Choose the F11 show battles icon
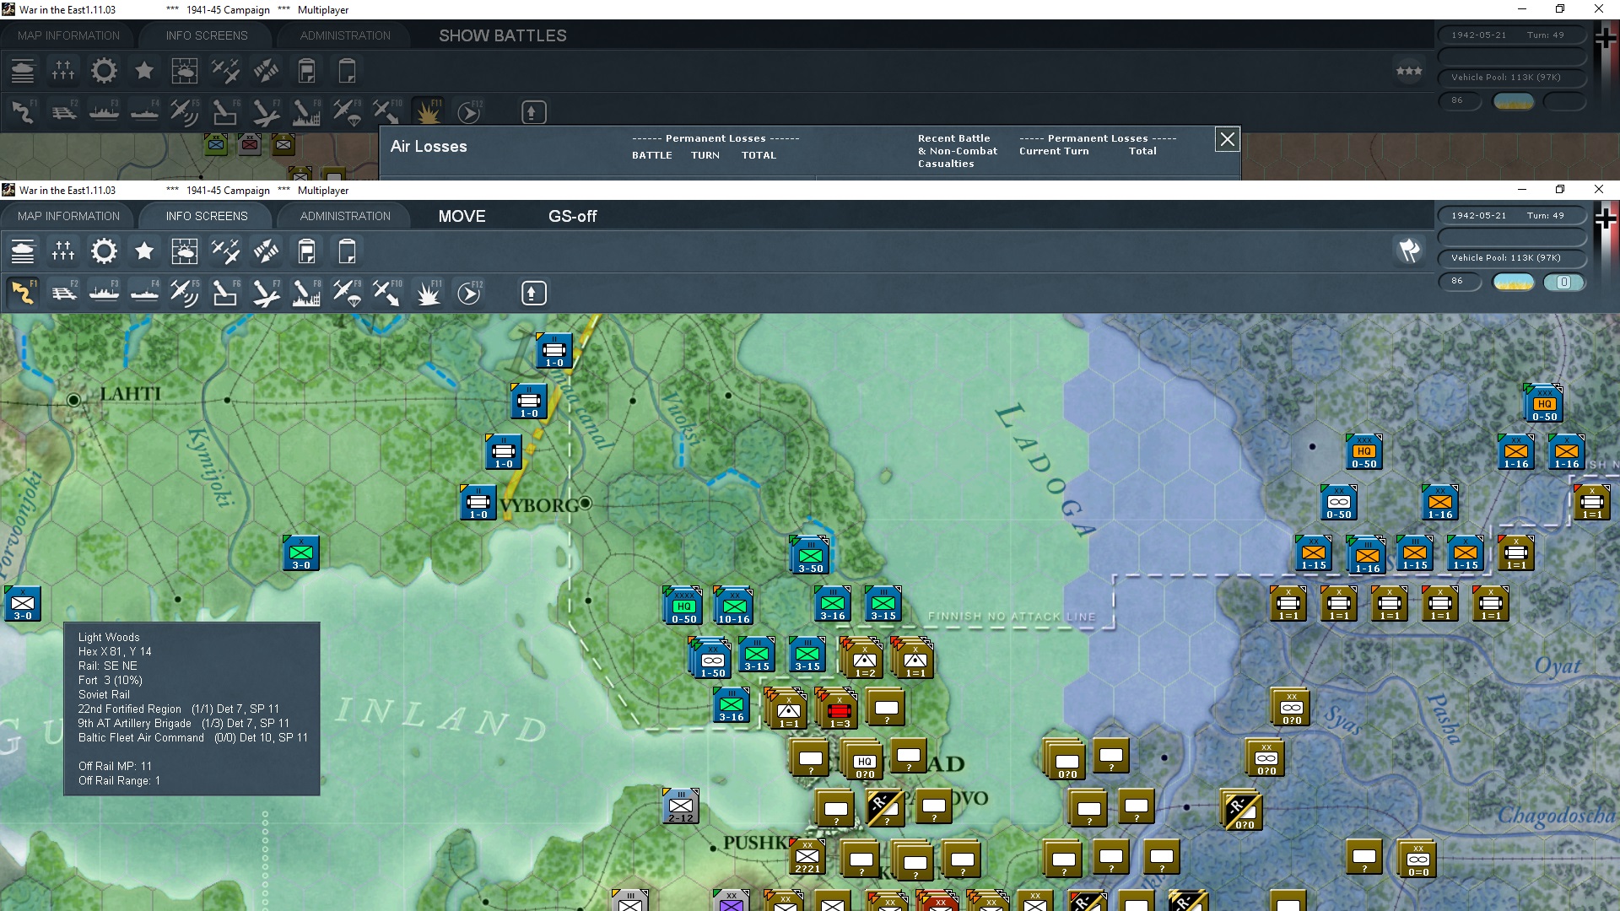Screen dimensions: 1620x911 pyautogui.click(x=428, y=293)
